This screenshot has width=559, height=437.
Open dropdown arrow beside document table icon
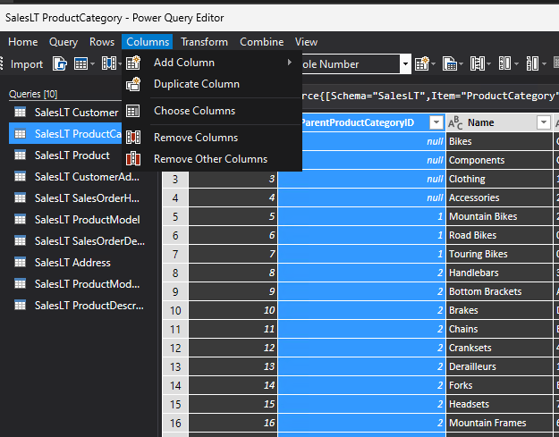tap(461, 64)
